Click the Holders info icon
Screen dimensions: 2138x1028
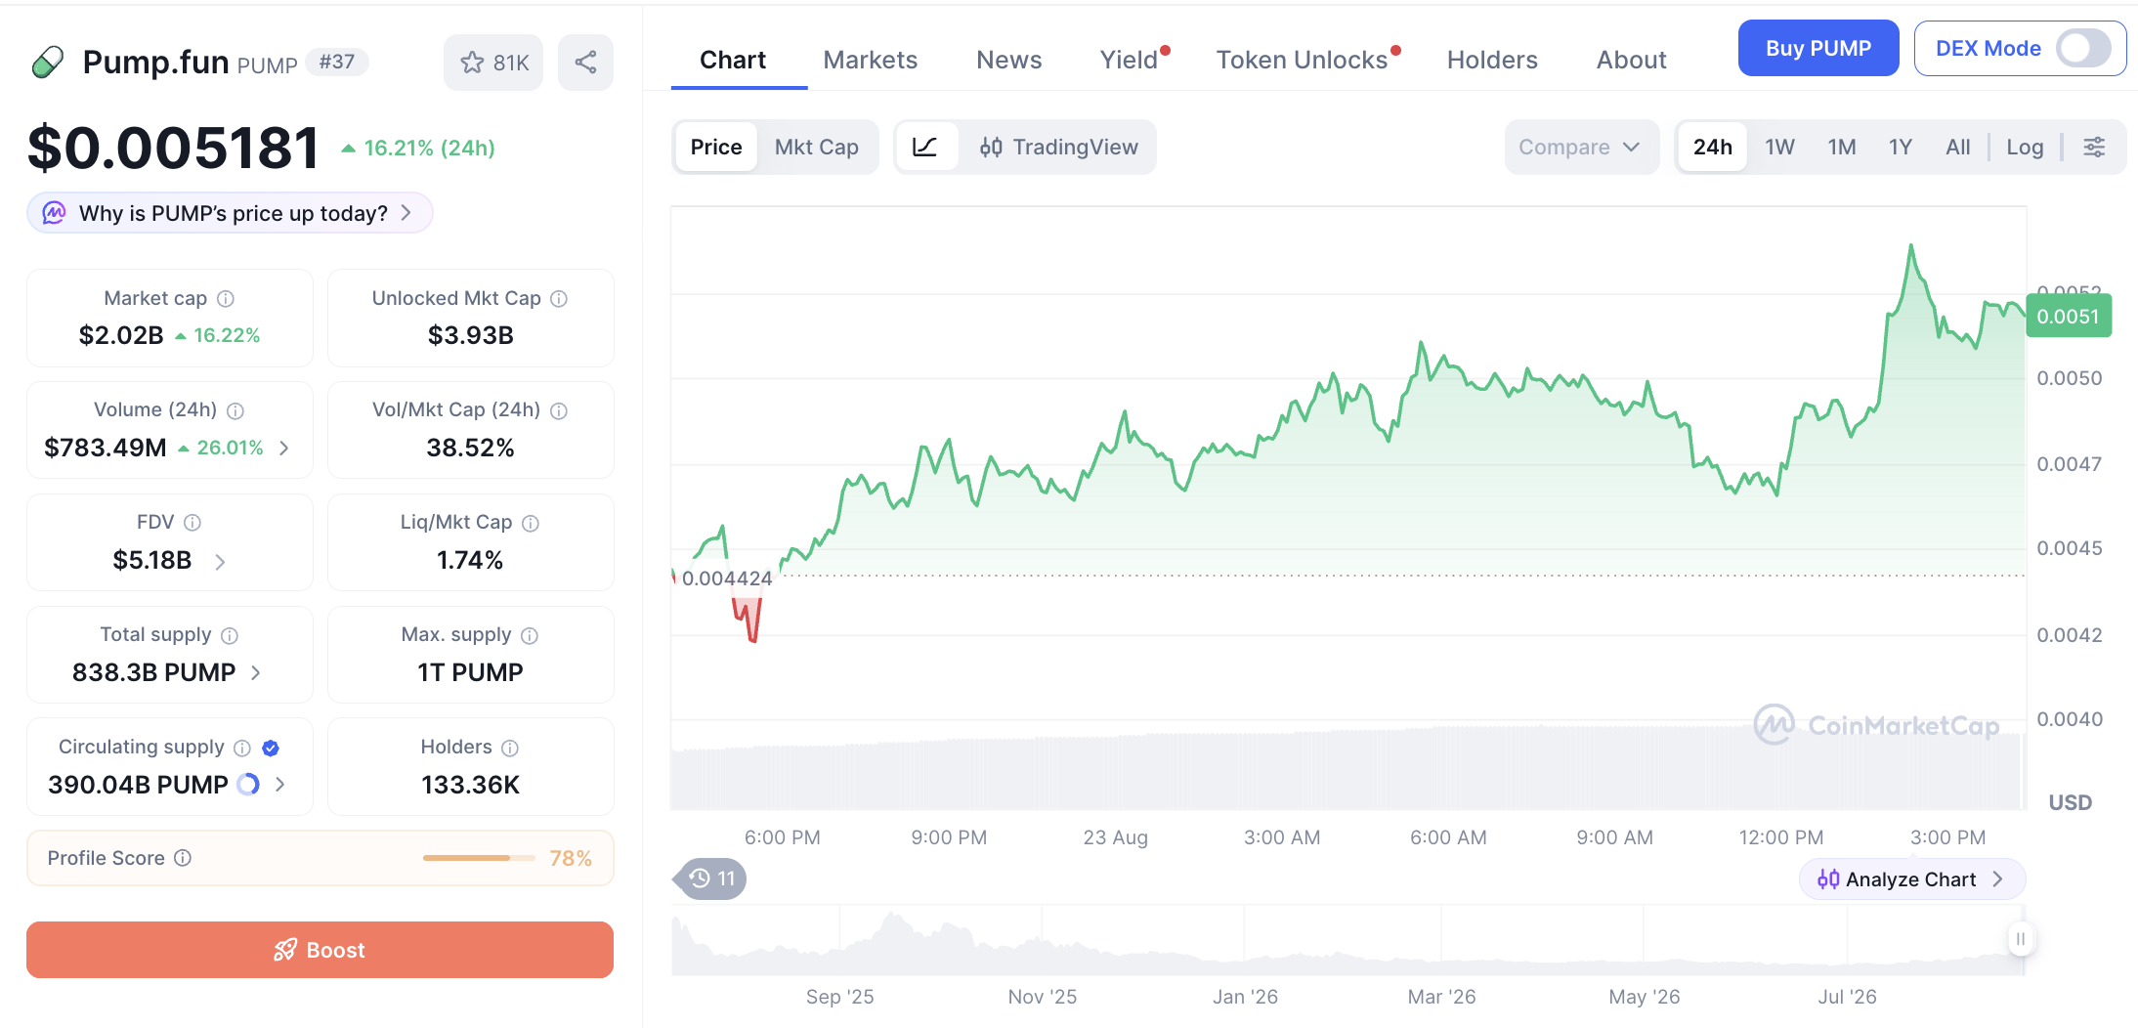point(510,748)
